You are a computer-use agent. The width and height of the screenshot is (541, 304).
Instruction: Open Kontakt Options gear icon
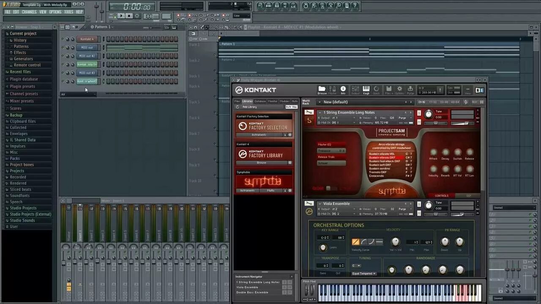399,89
